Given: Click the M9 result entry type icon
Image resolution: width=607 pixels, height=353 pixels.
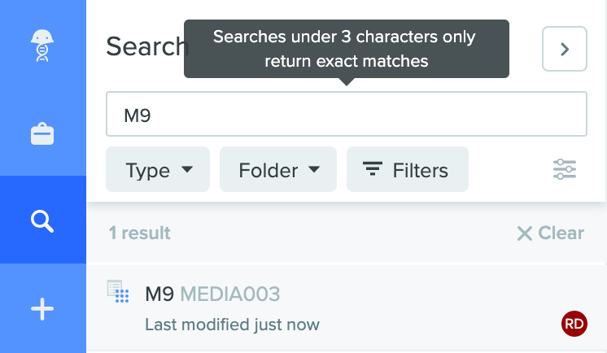Looking at the screenshot, I should point(118,291).
